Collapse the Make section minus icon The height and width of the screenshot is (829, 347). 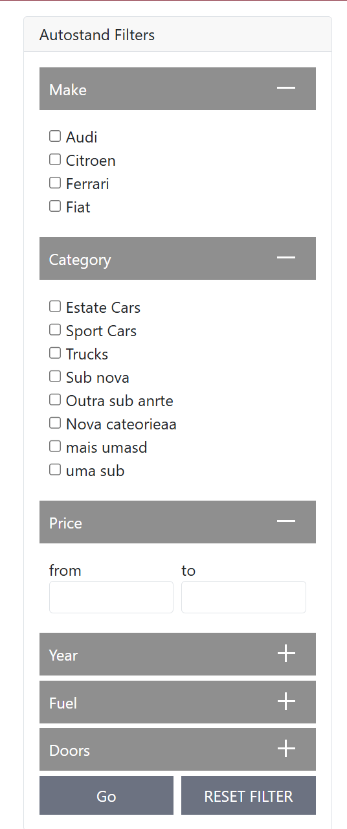pos(286,88)
